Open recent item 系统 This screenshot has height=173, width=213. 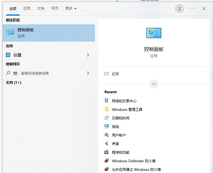tap(115, 127)
